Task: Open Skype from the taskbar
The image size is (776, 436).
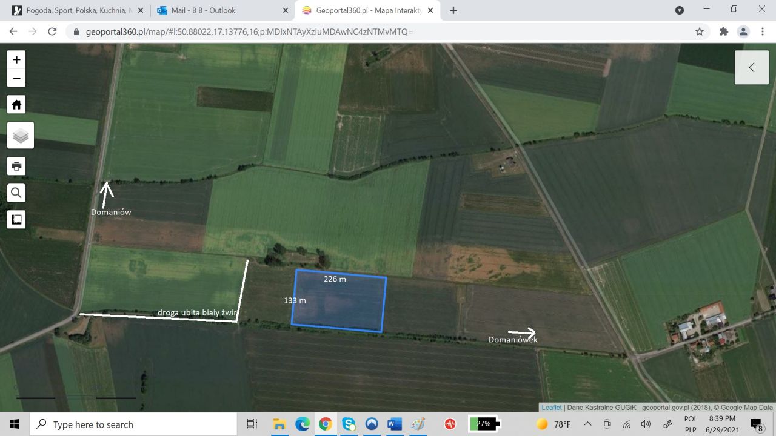Action: (349, 424)
